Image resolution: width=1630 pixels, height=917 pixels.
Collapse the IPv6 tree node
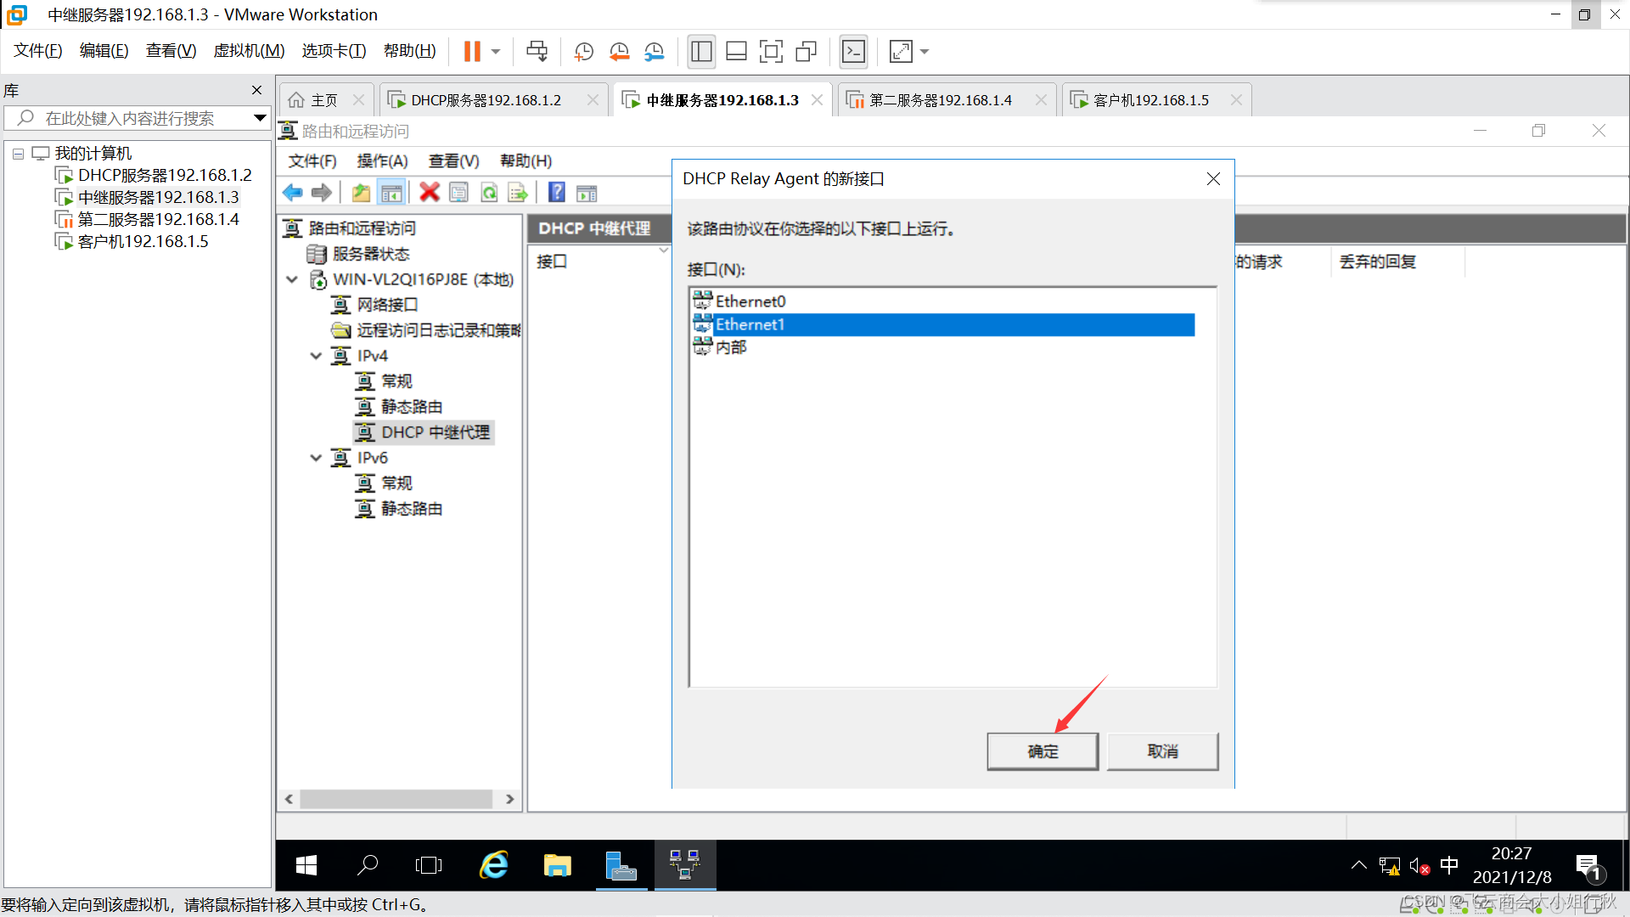click(316, 458)
